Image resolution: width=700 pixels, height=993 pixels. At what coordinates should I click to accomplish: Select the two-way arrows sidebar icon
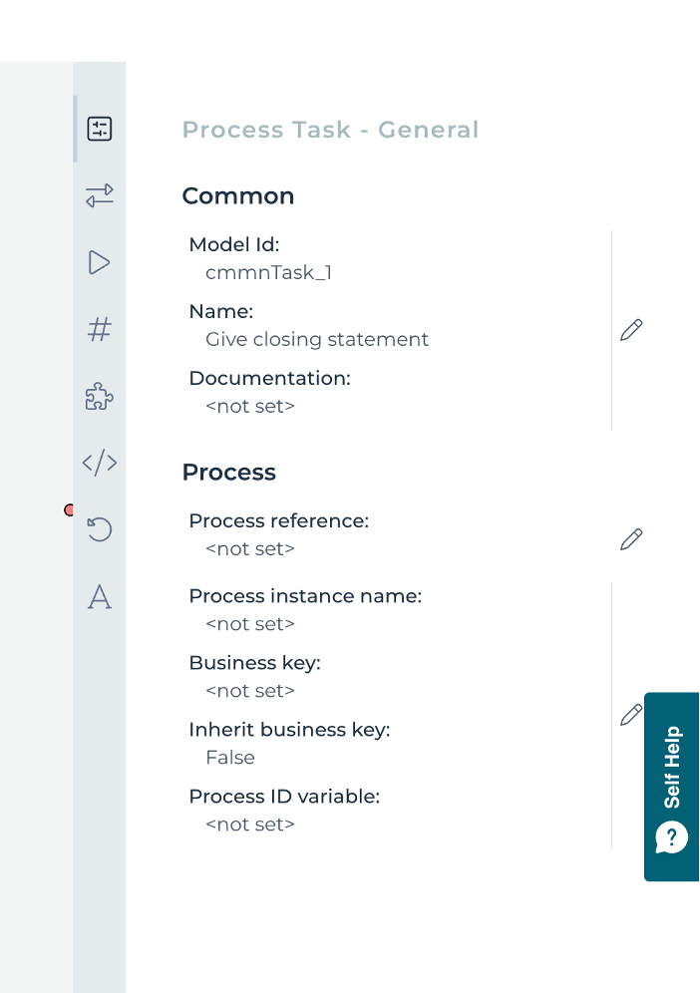pyautogui.click(x=100, y=195)
